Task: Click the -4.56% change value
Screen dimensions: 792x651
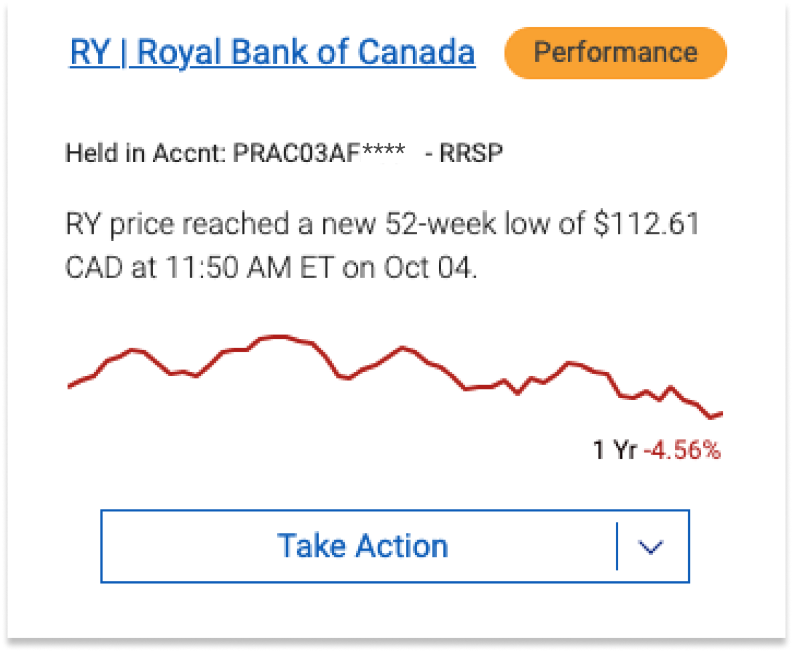Action: coord(682,450)
